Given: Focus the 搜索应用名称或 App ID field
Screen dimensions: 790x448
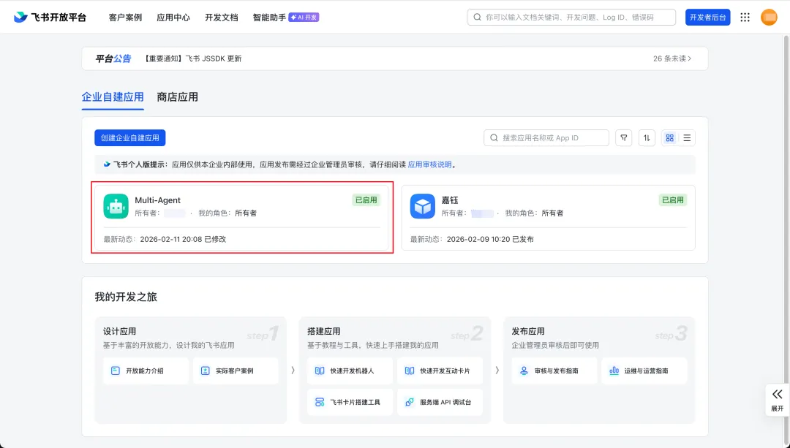Looking at the screenshot, I should pyautogui.click(x=546, y=138).
